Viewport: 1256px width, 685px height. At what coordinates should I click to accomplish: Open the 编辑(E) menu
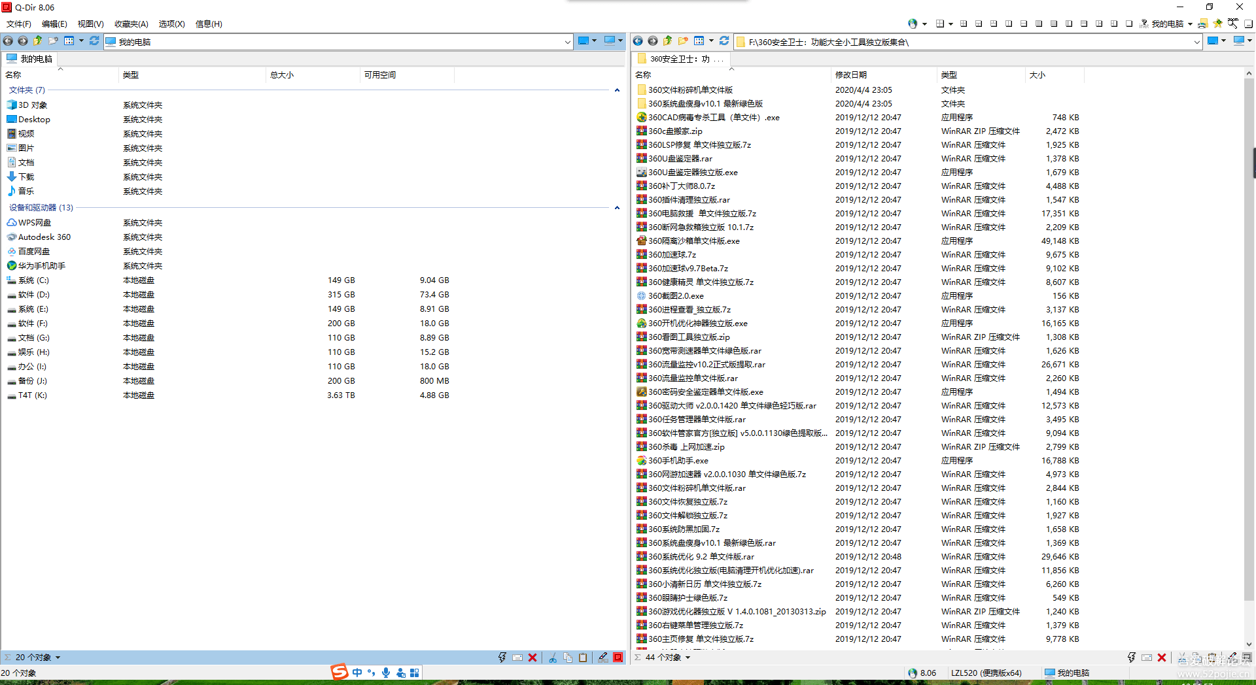pos(54,24)
